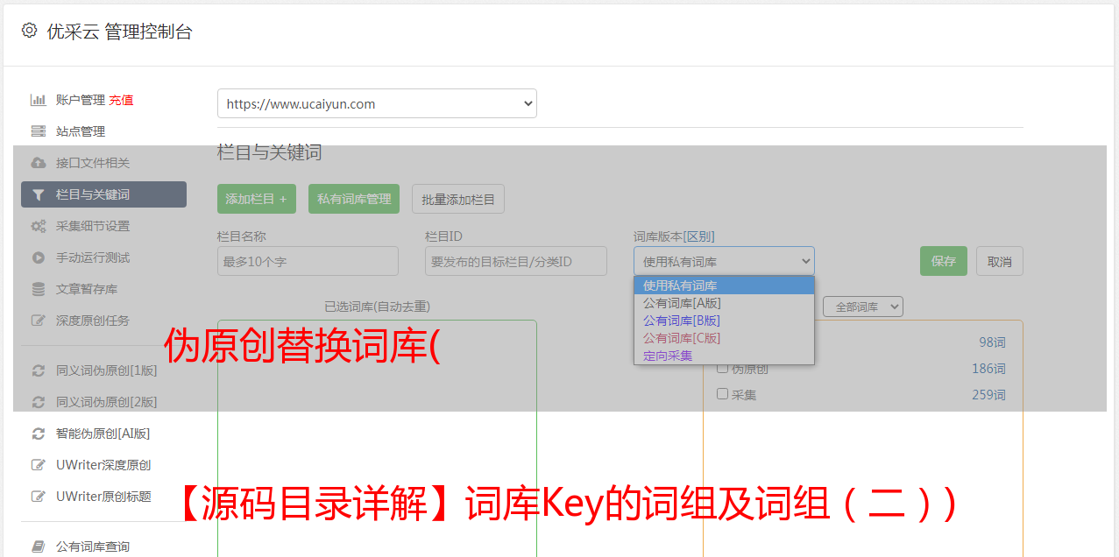Click the refresh icon for 智能伪原创[AI版]
The image size is (1119, 557).
pos(39,434)
